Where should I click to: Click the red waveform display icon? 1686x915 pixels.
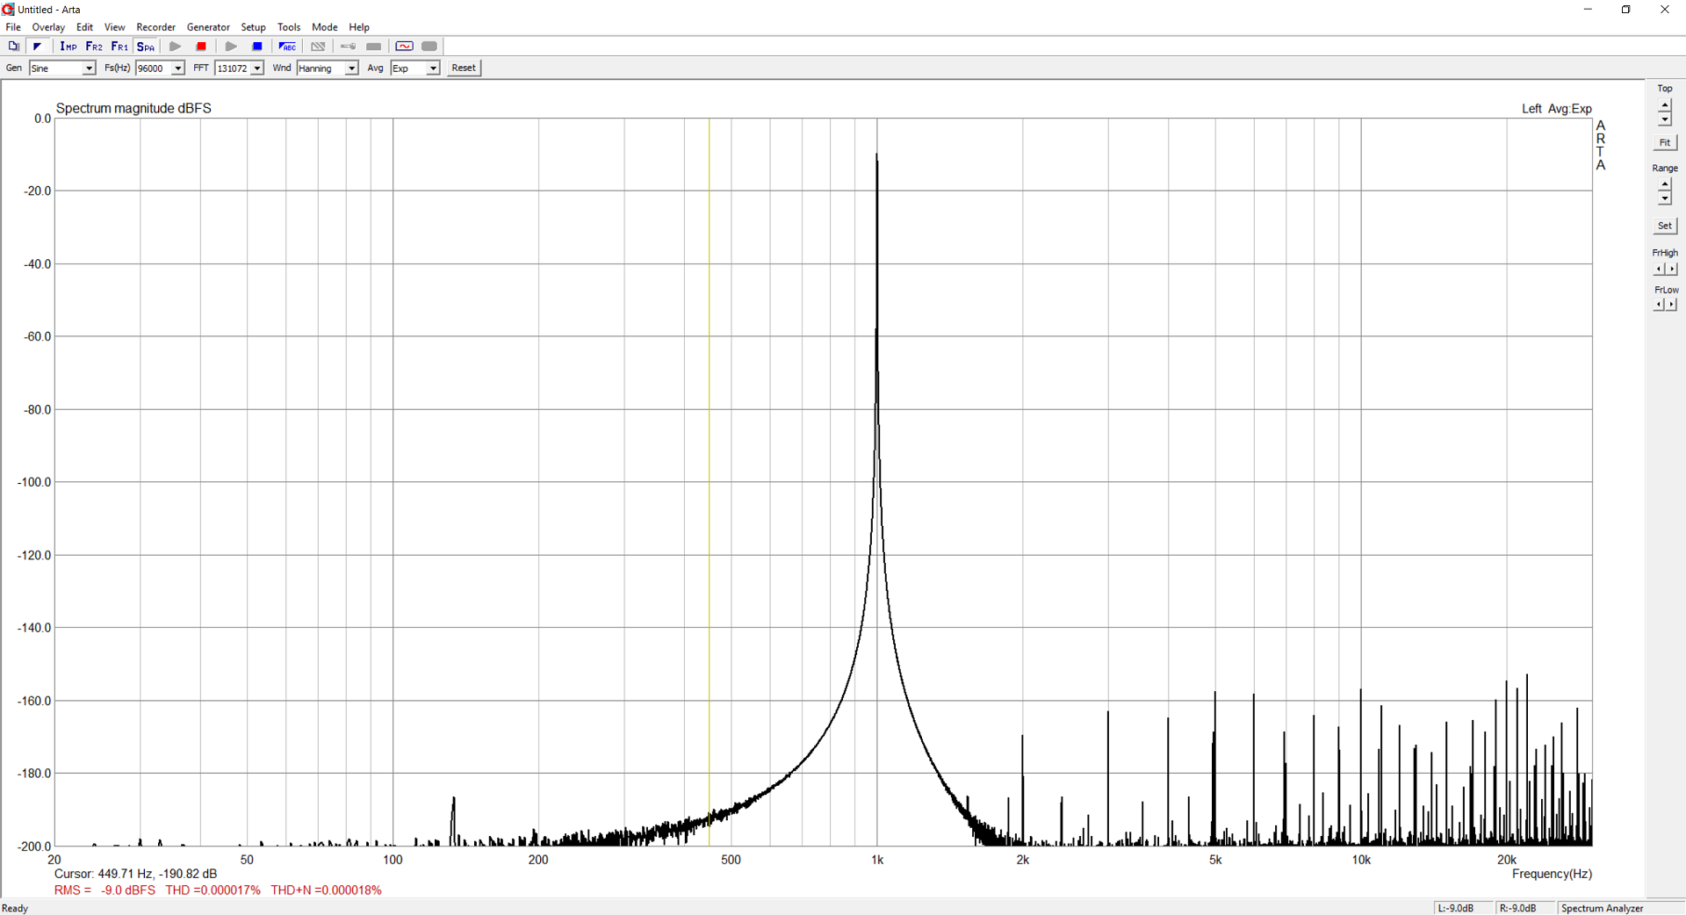tap(404, 47)
